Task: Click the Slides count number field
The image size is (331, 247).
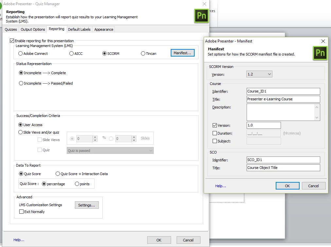Action: click(x=123, y=139)
